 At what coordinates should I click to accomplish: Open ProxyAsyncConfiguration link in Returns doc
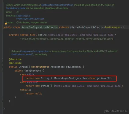34,51
